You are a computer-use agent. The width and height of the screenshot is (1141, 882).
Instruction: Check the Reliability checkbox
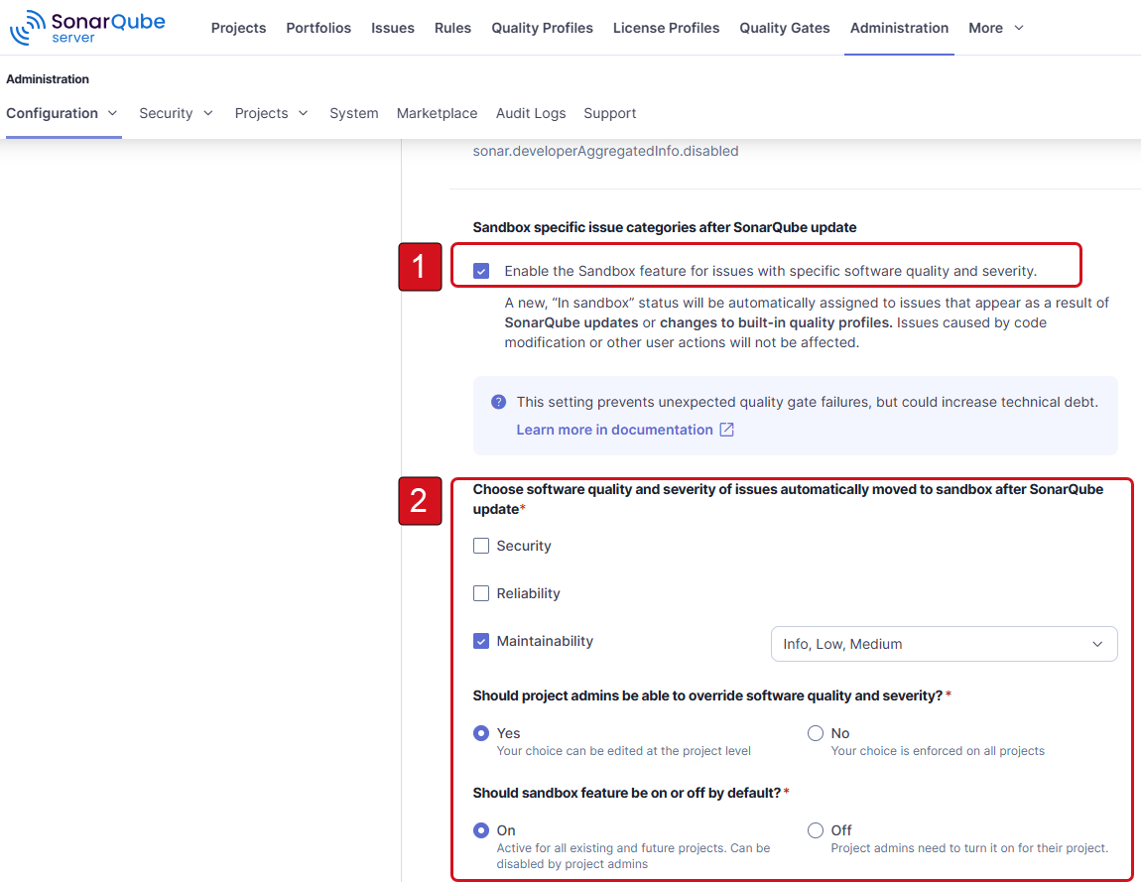coord(481,592)
